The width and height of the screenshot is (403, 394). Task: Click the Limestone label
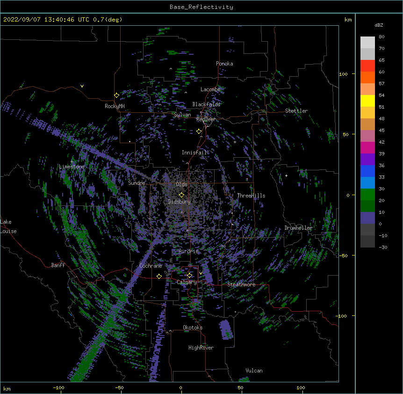pos(72,167)
